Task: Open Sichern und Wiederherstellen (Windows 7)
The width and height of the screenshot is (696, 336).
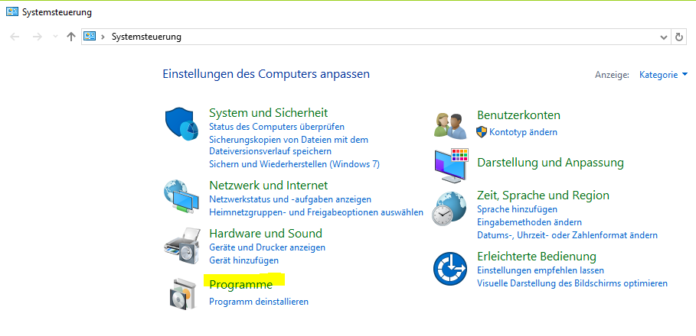Action: click(x=294, y=164)
